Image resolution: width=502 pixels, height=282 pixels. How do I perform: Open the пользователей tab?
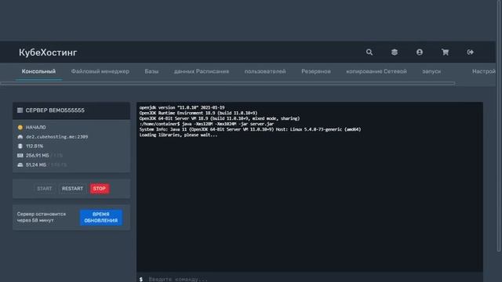(x=265, y=71)
